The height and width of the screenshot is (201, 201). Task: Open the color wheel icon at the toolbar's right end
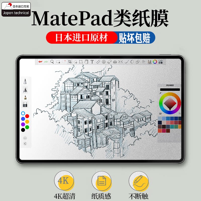[x=155, y=61]
